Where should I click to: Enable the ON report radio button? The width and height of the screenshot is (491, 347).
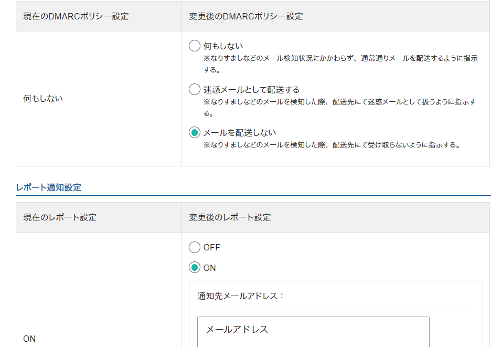195,268
